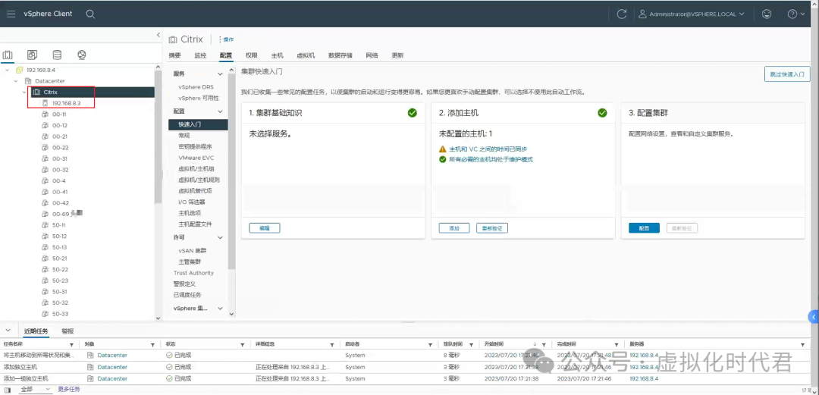This screenshot has height=395, width=819.
Task: Collapse the recent tasks panel chevron
Action: pyautogui.click(x=8, y=331)
